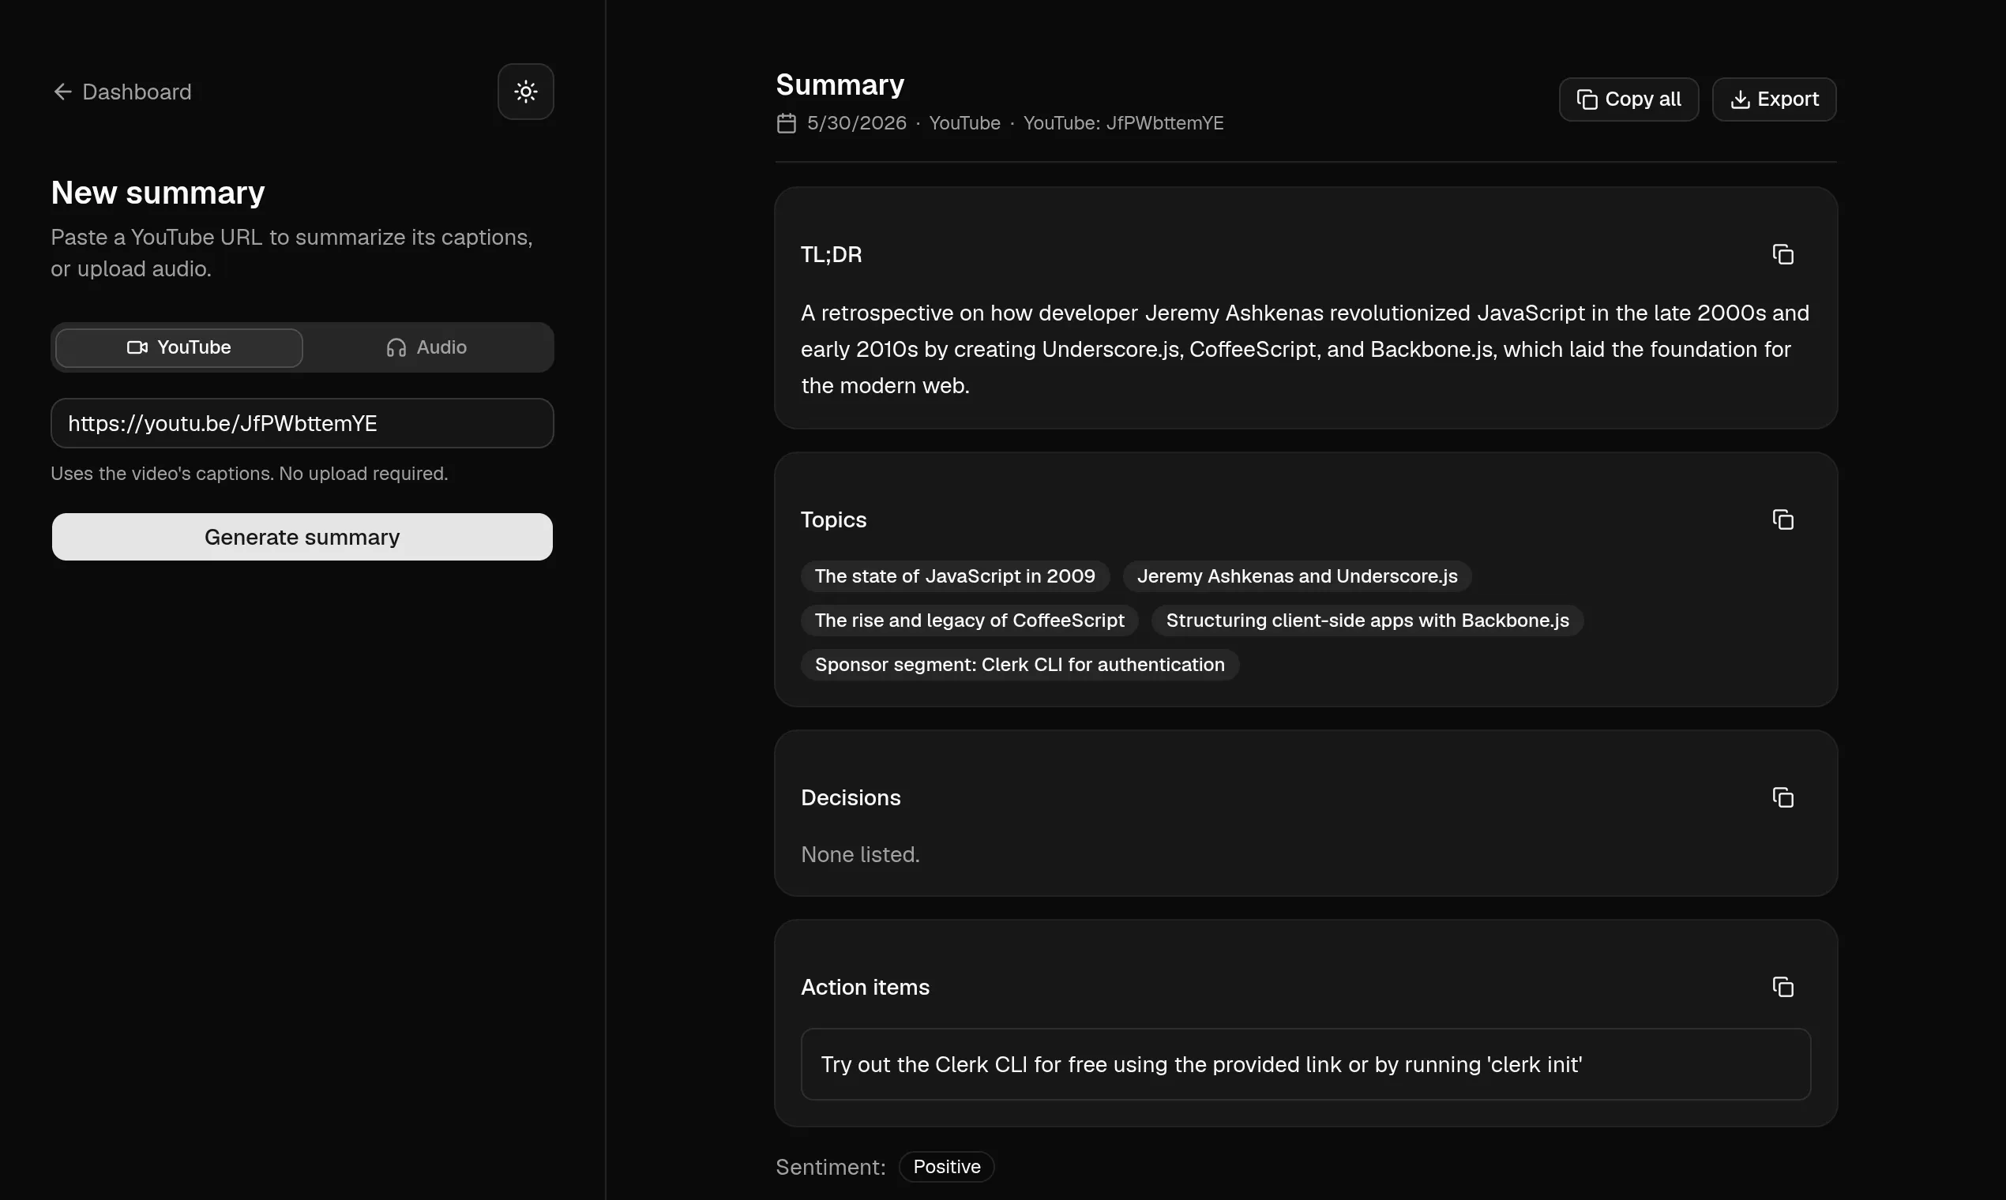This screenshot has width=2006, height=1200.
Task: Copy the Action items section
Action: tap(1782, 988)
